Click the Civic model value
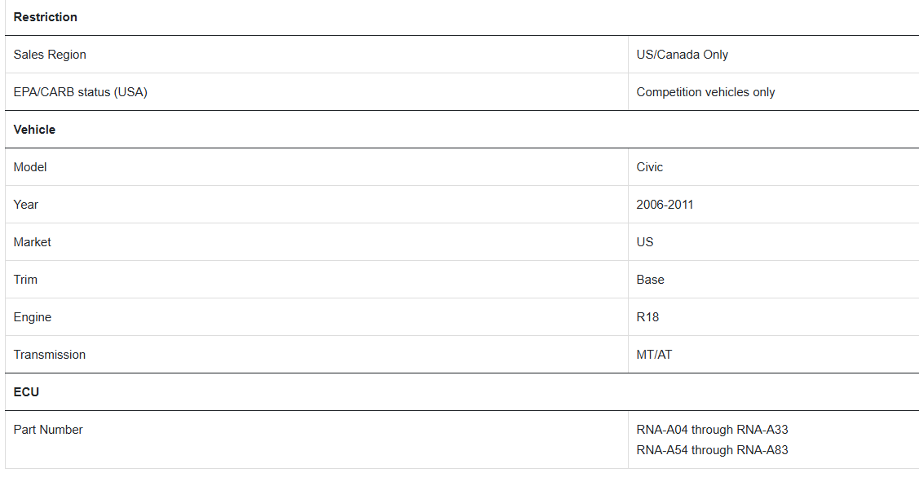 point(649,167)
